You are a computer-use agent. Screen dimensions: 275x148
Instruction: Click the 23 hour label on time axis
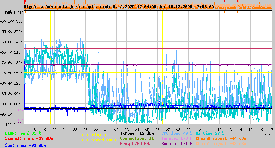85,129
